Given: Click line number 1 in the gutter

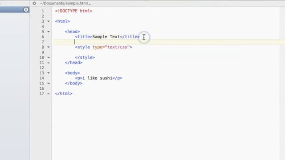Looking at the screenshot, I should point(43,11).
